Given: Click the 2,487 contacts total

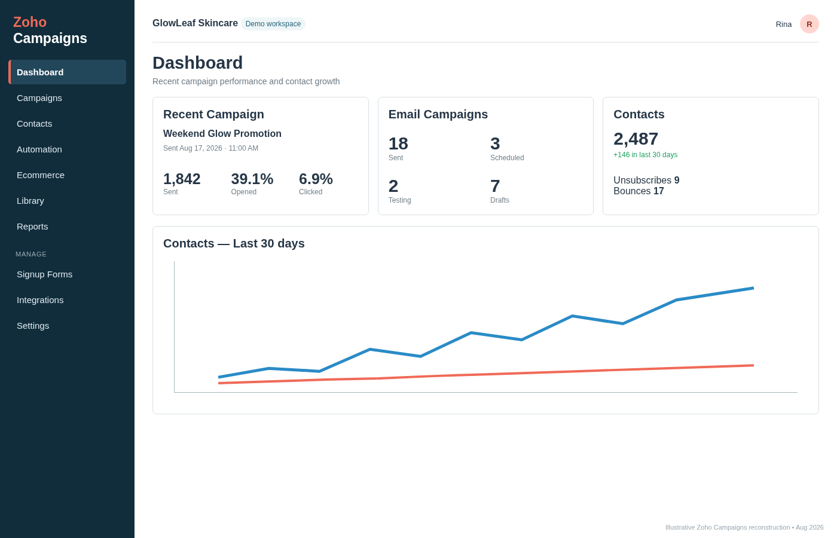Looking at the screenshot, I should (x=636, y=139).
